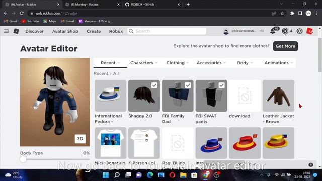Open a new browser tab
This screenshot has width=322, height=181.
188,5
